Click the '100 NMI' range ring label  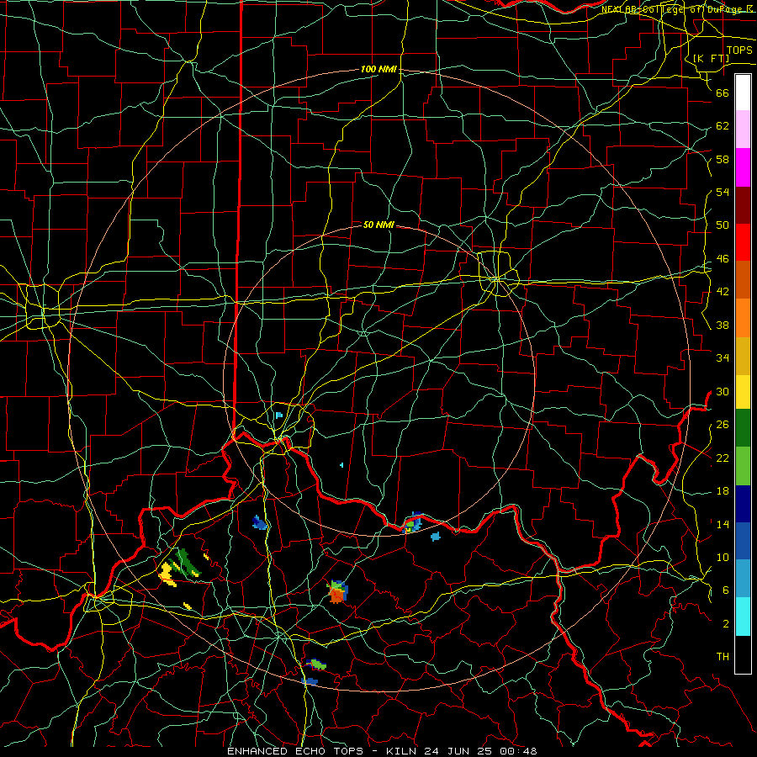[x=378, y=70]
